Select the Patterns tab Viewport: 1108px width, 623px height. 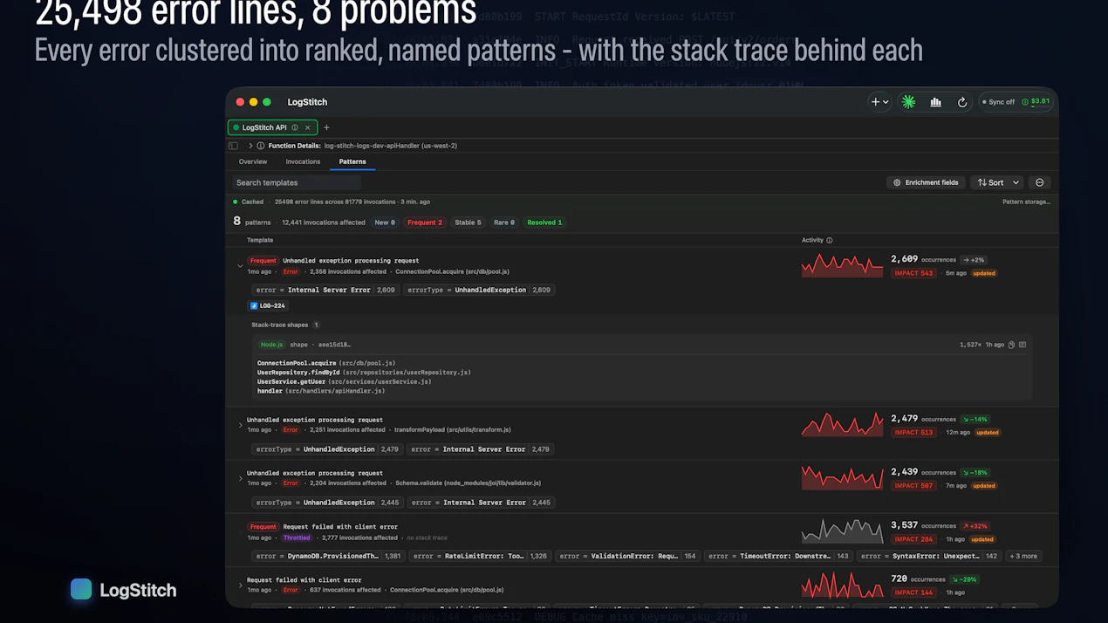tap(352, 161)
